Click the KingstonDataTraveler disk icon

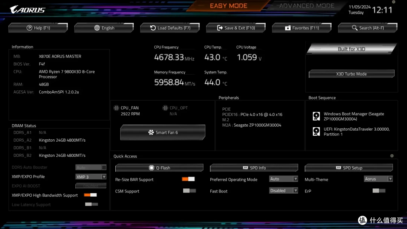point(316,131)
